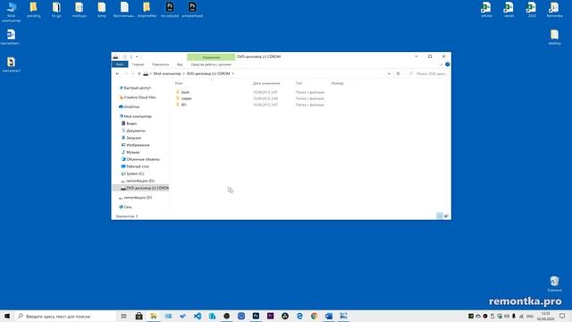Open Загрузки in sidebar

tap(131, 138)
